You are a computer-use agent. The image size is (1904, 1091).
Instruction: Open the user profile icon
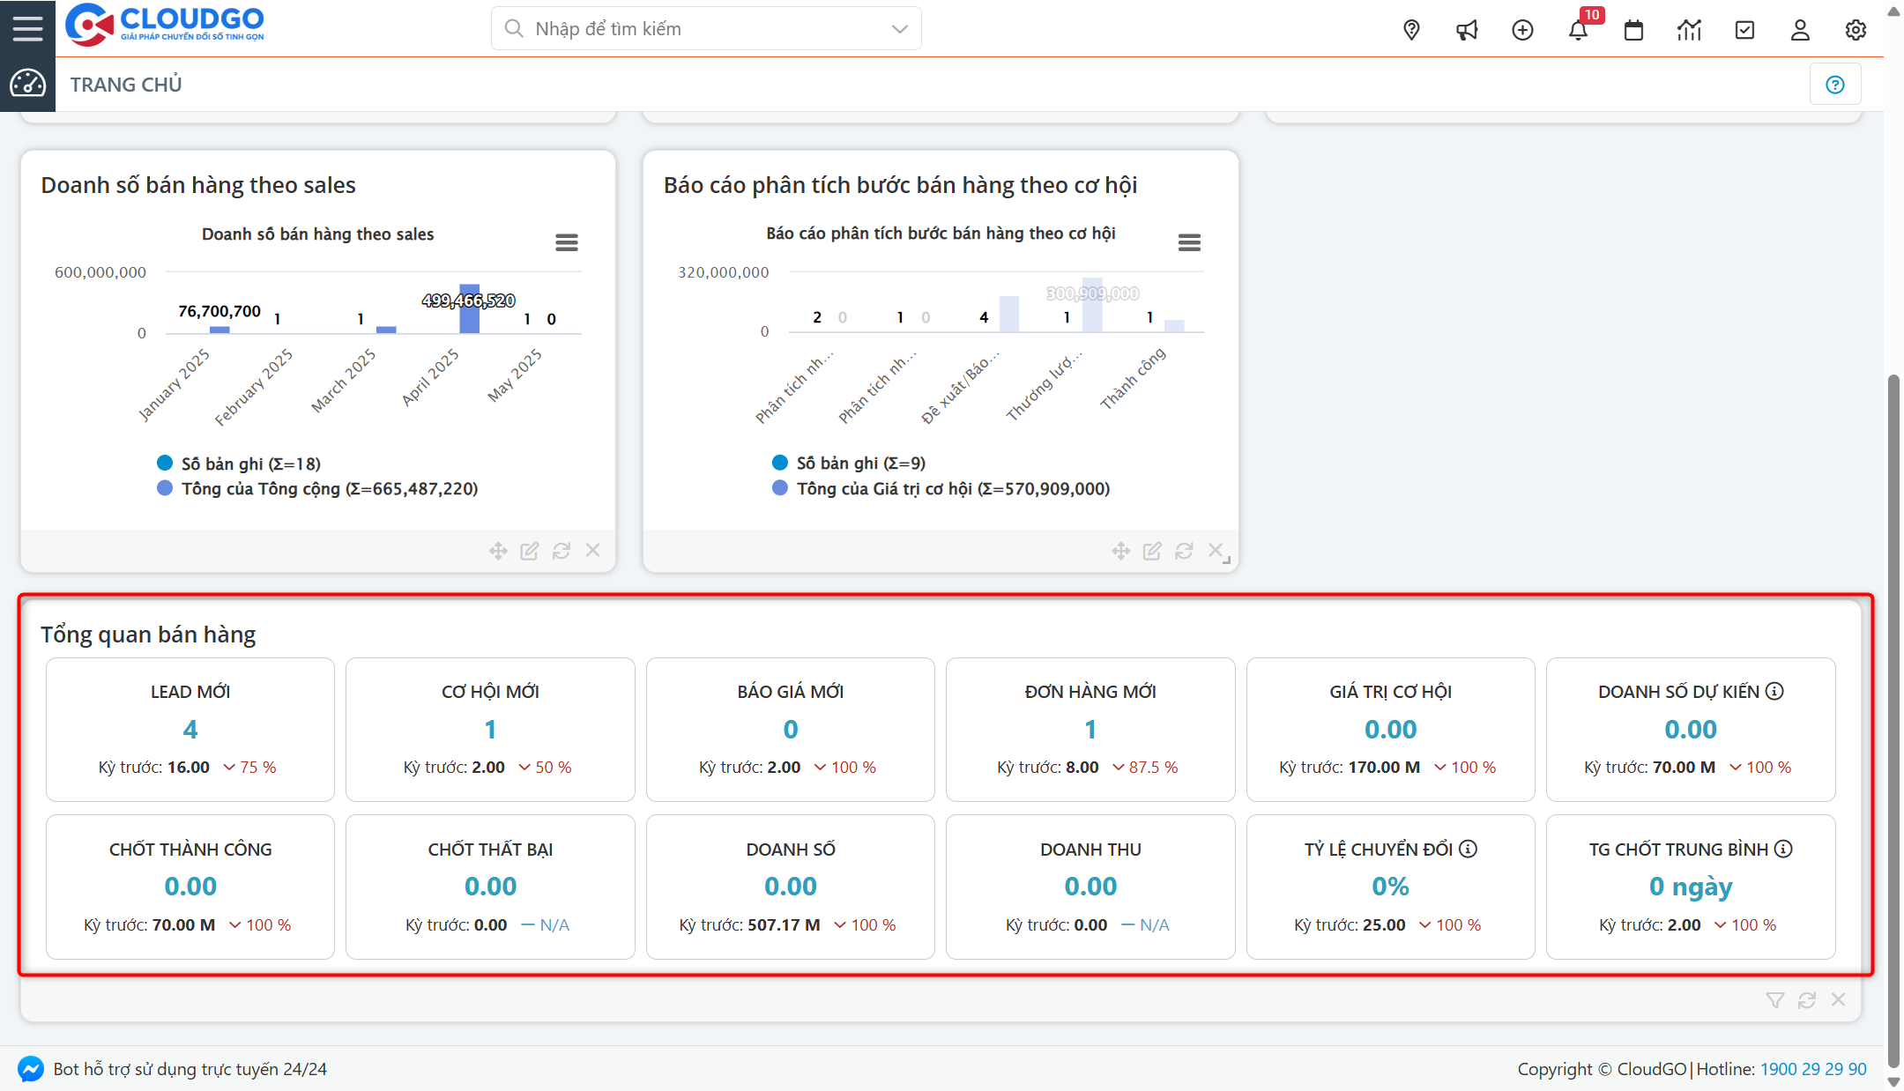point(1800,30)
